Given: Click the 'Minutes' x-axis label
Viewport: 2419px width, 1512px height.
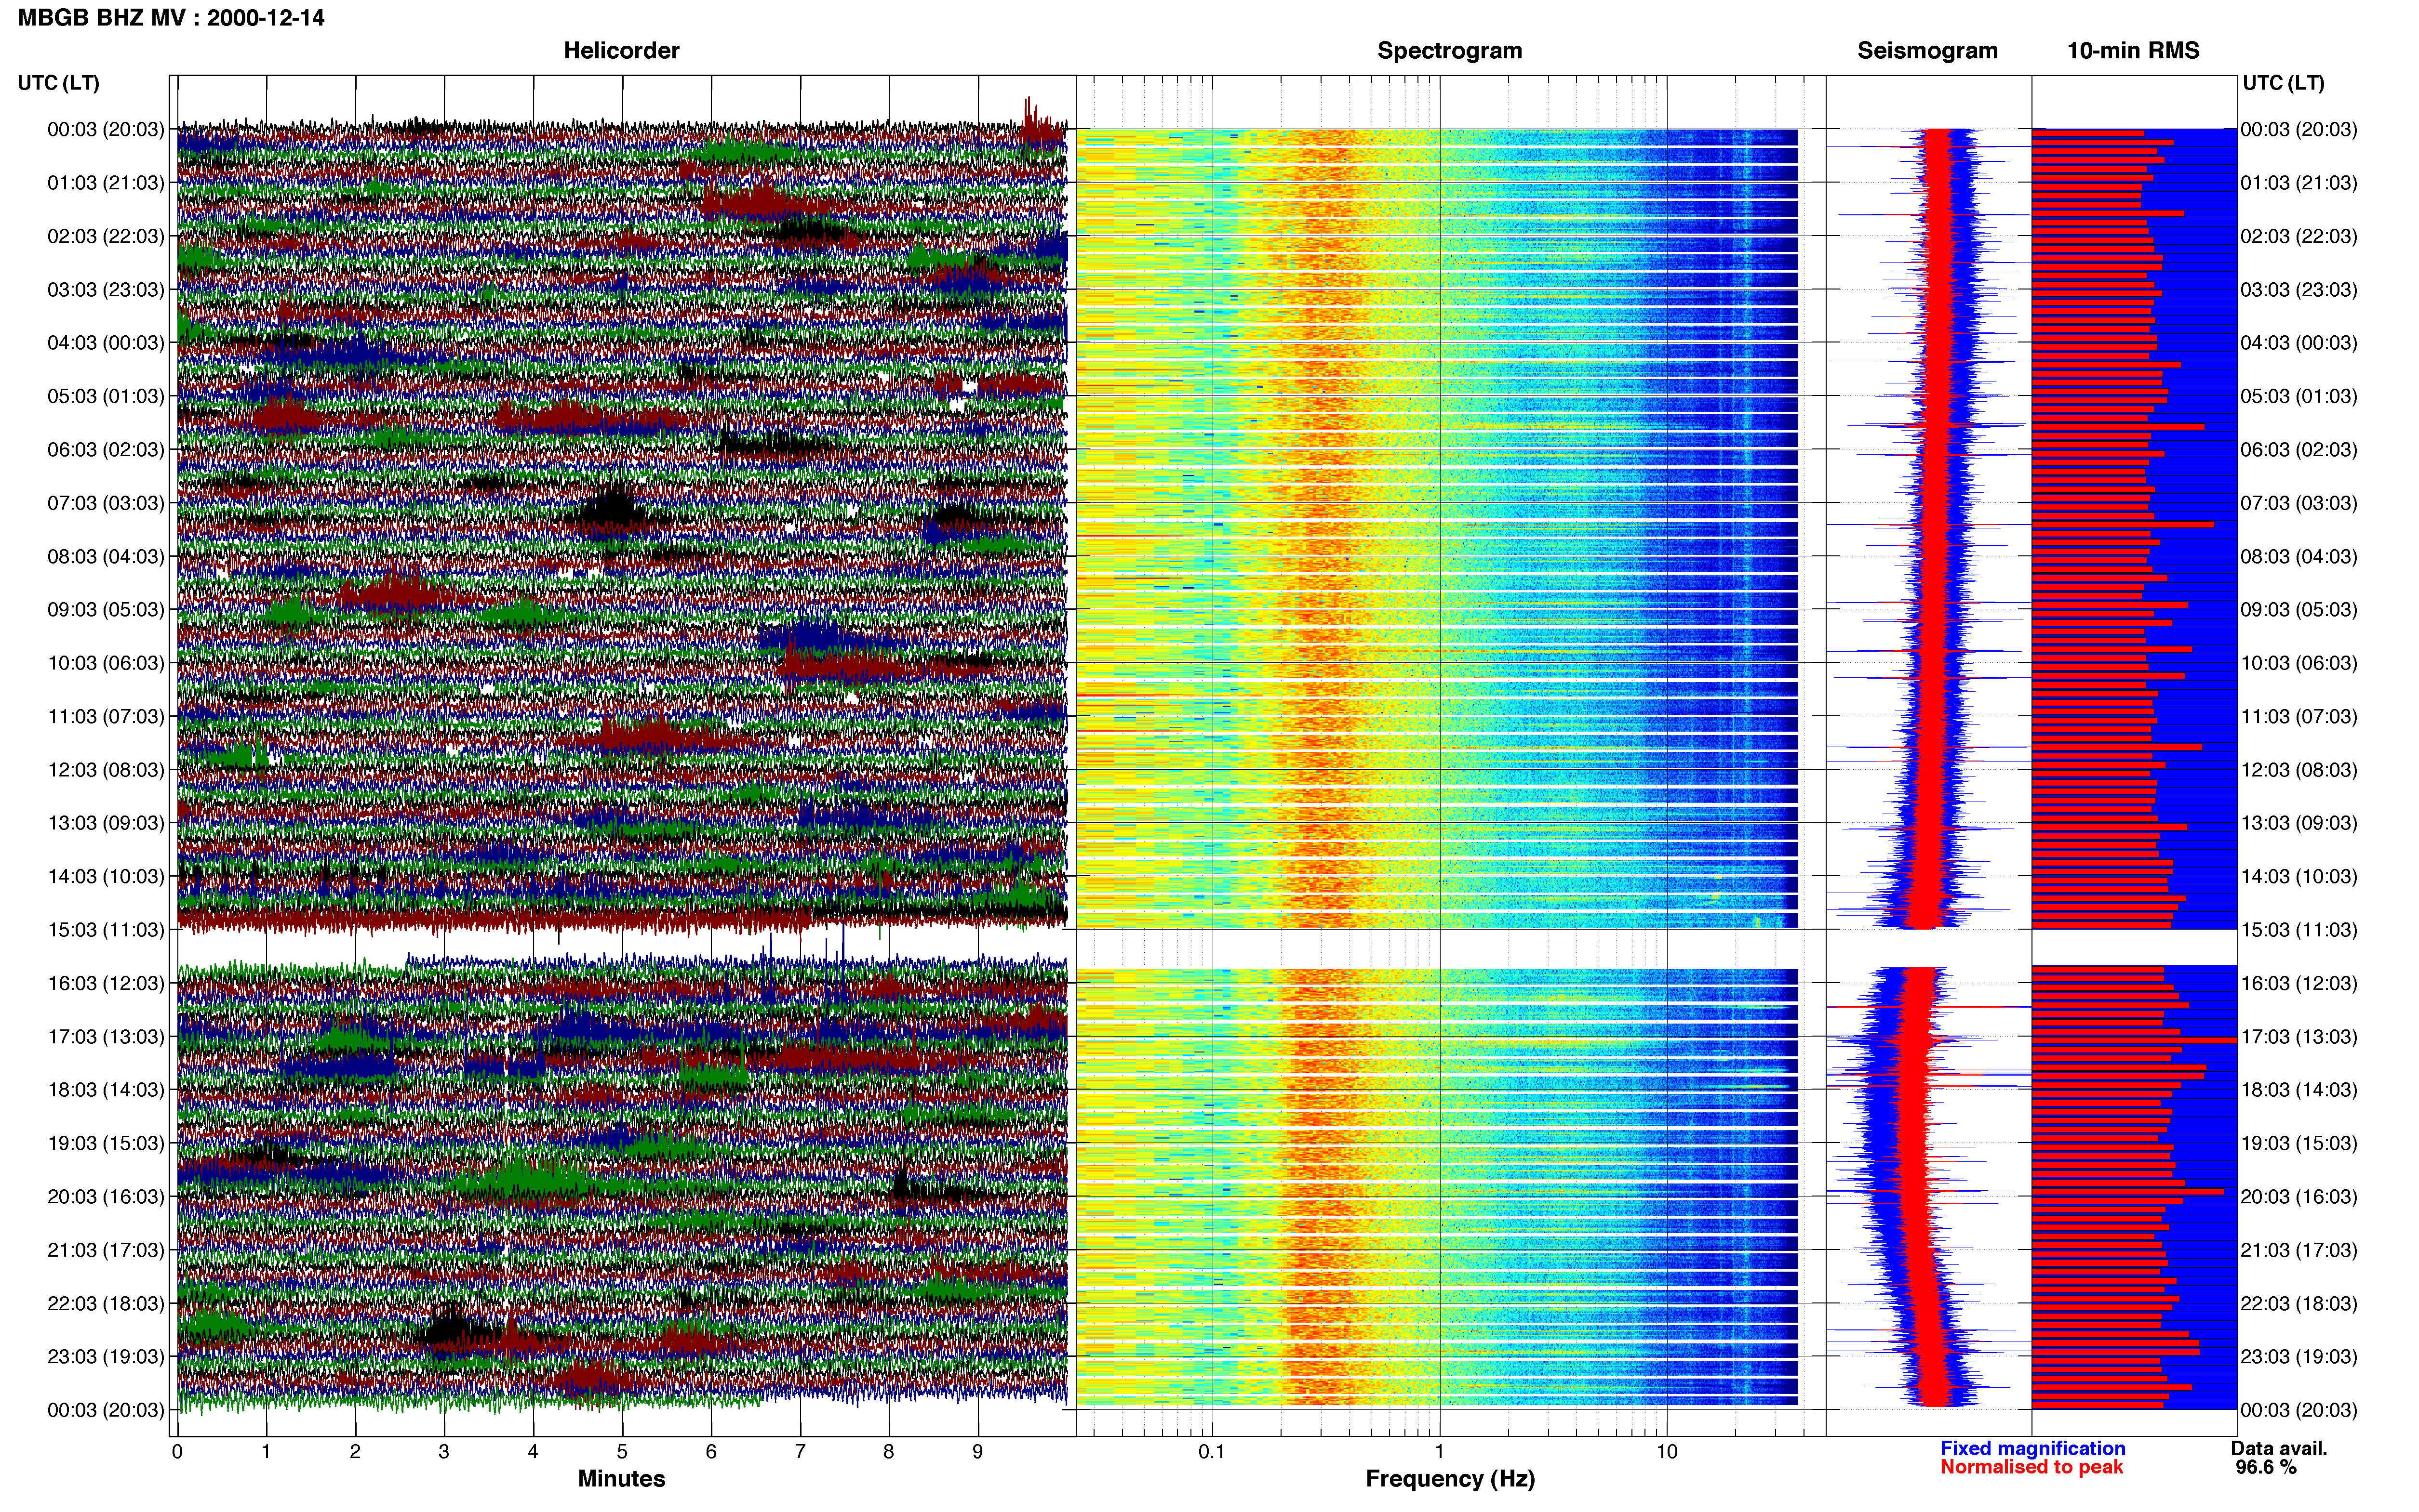Looking at the screenshot, I should click(621, 1478).
